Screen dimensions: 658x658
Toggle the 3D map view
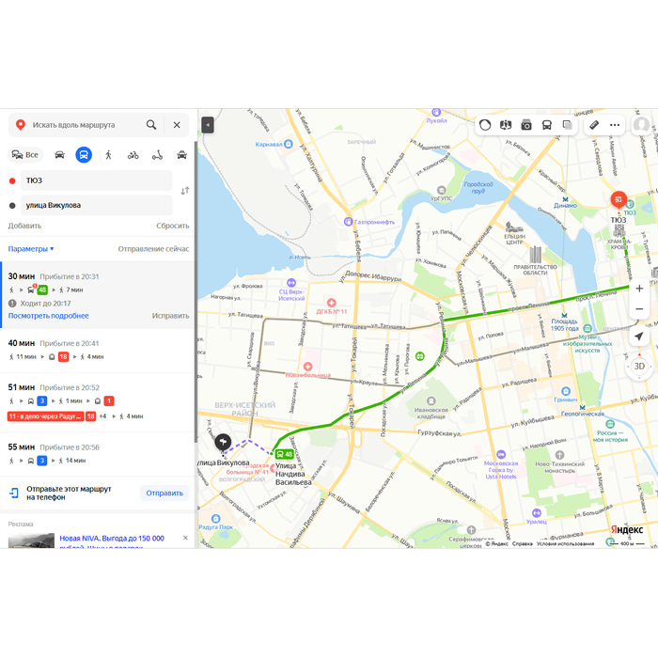(x=639, y=367)
